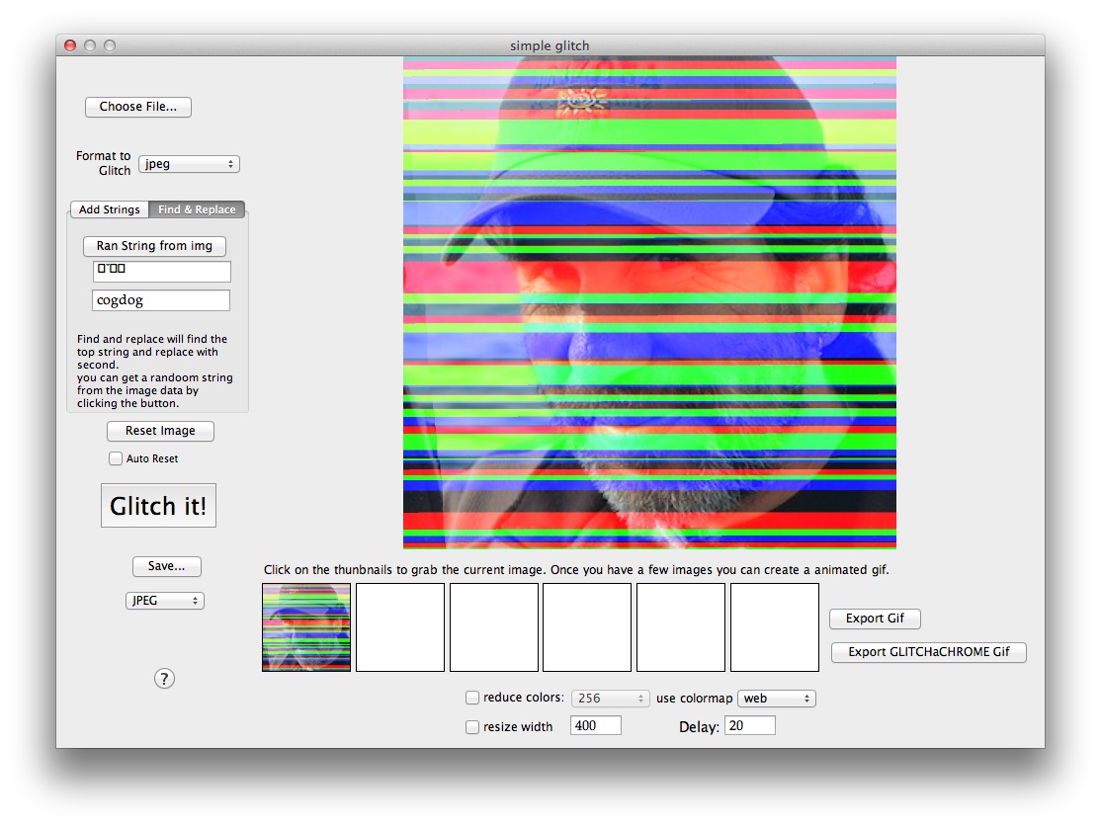Viewport: 1101px width, 826px height.
Task: Enable the reduce colors checkbox
Action: 472,698
